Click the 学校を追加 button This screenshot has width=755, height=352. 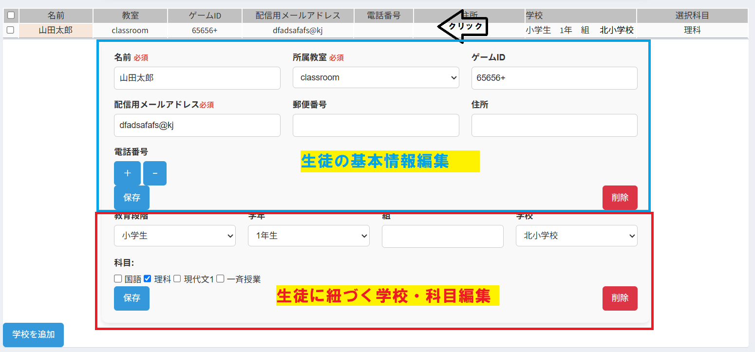(x=33, y=334)
